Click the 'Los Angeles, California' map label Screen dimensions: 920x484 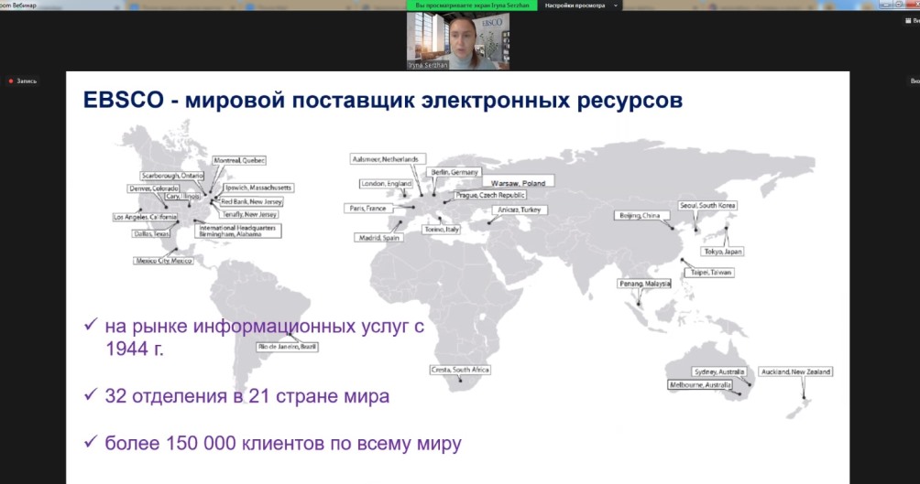(145, 217)
